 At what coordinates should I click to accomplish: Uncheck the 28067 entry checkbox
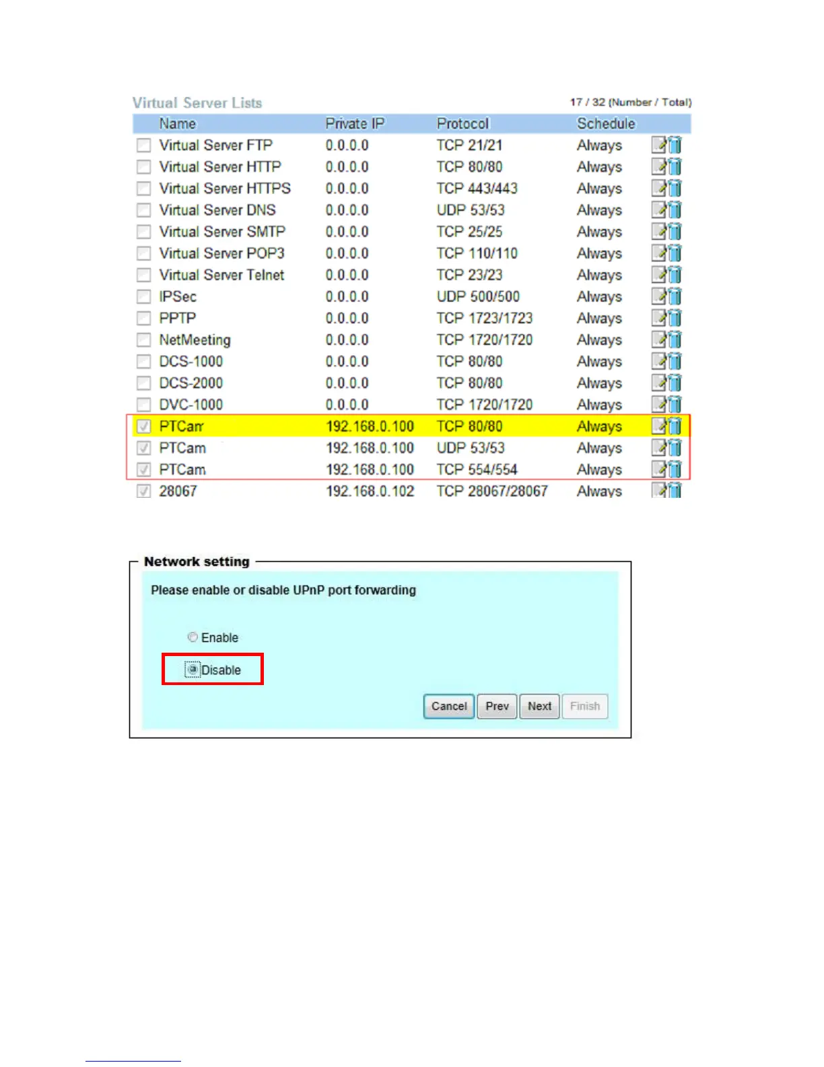coord(143,490)
